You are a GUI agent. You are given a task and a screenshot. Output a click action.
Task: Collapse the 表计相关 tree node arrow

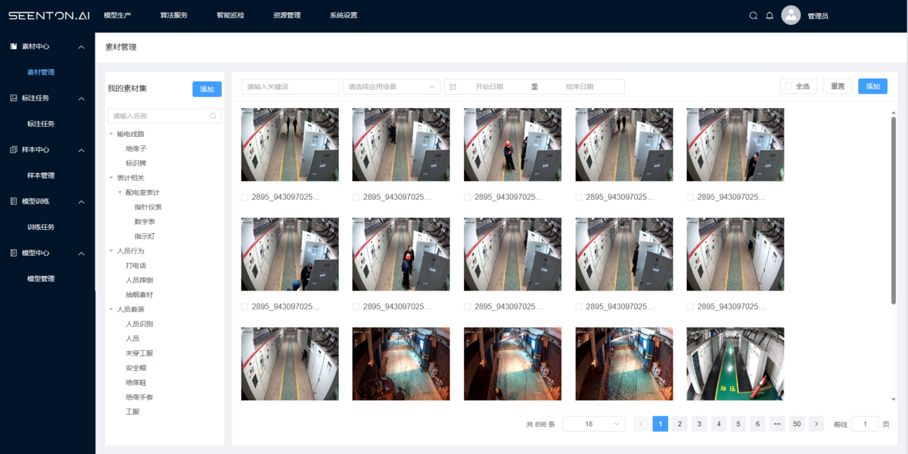[111, 178]
